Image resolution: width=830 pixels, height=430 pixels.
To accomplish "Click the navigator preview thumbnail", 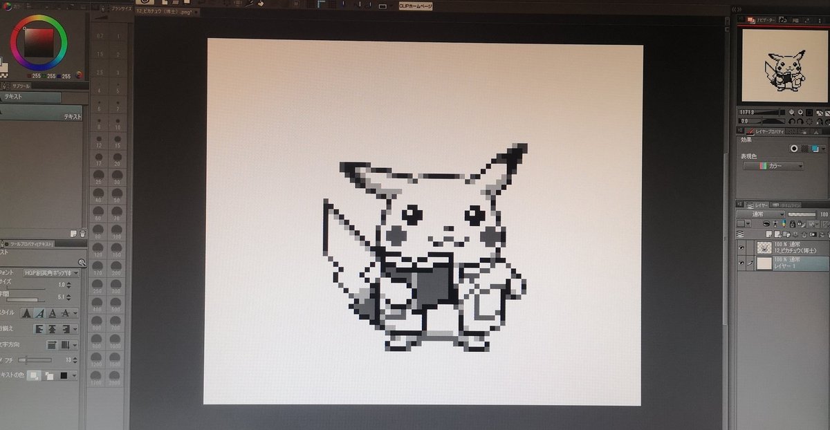I will (x=783, y=66).
